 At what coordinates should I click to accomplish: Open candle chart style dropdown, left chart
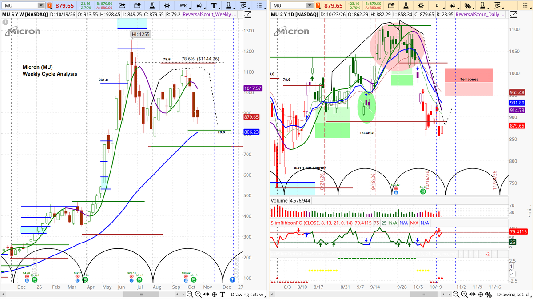tap(200, 6)
